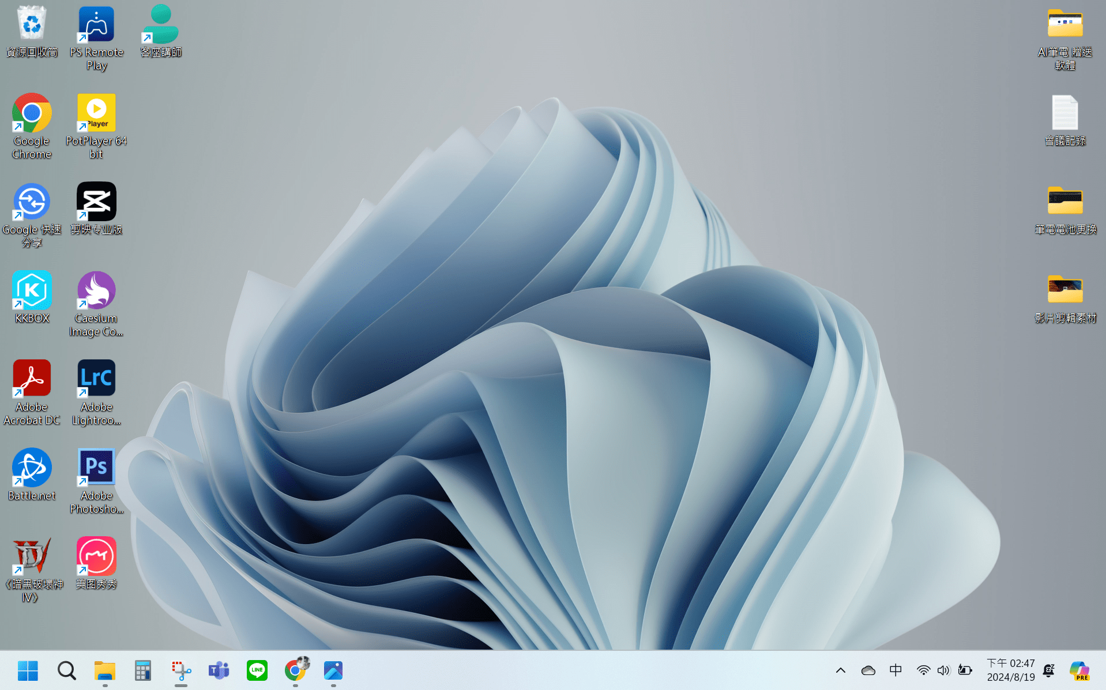Select the Recycle Bin icon
This screenshot has height=690, width=1106.
pyautogui.click(x=32, y=25)
